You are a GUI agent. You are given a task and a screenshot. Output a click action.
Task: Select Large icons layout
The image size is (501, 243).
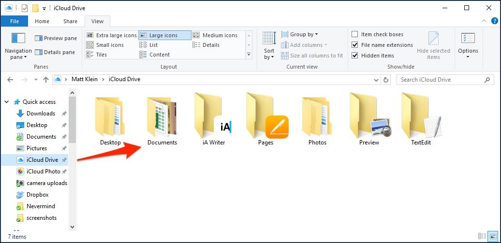[x=164, y=35]
